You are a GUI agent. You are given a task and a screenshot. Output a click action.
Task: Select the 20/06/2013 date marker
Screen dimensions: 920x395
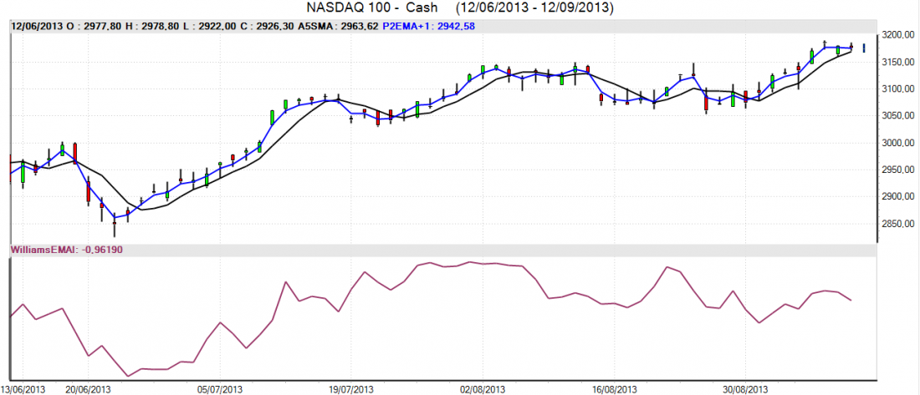(x=89, y=389)
